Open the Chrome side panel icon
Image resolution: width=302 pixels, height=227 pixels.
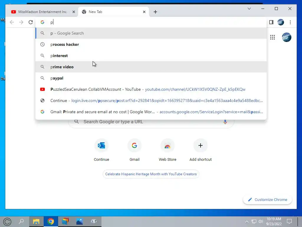click(271, 22)
